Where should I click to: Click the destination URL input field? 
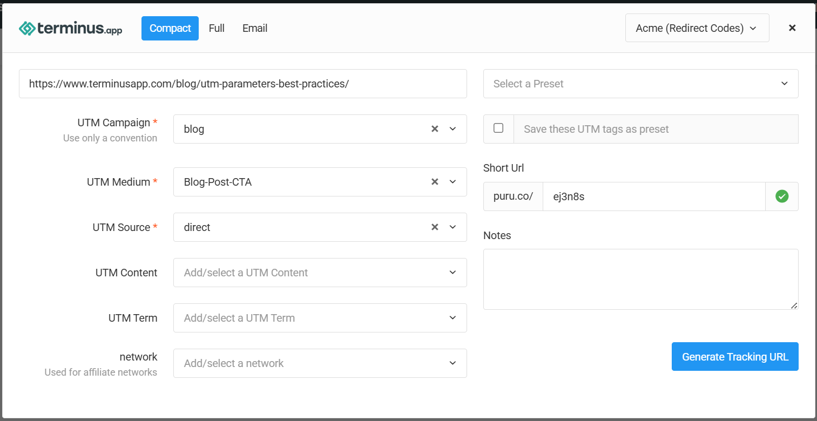point(243,84)
